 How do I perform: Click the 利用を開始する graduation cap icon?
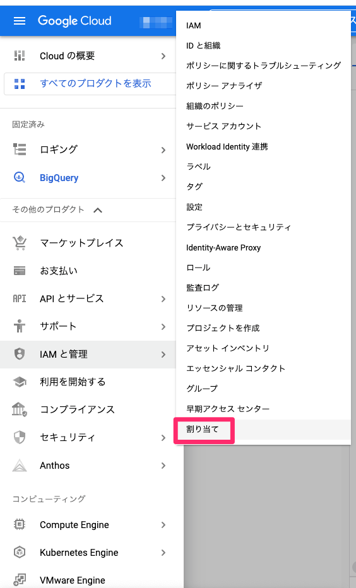click(20, 382)
